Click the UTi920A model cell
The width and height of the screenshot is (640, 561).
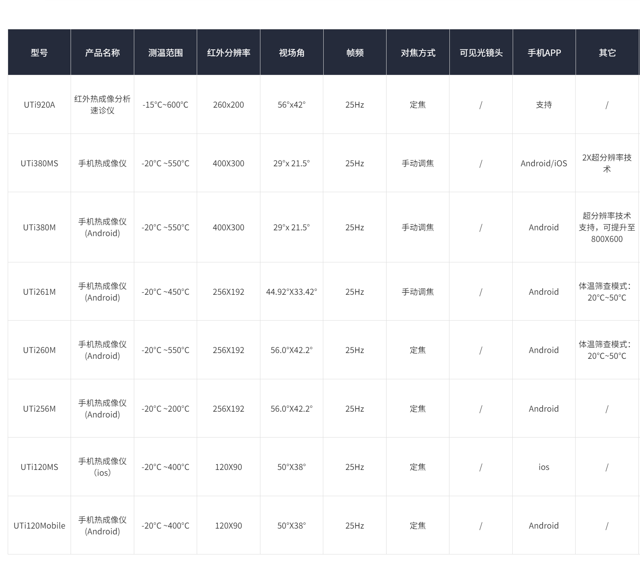pos(39,105)
